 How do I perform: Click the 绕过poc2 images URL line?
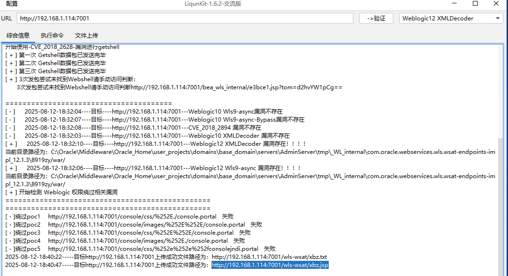(134, 225)
